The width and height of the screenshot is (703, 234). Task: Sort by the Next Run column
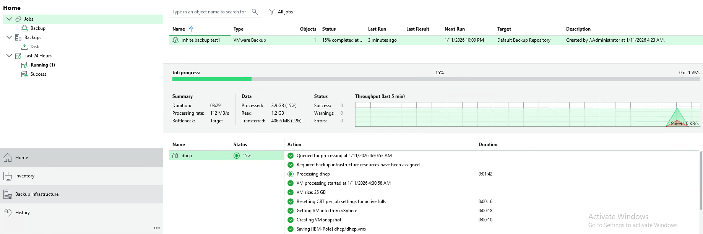455,29
